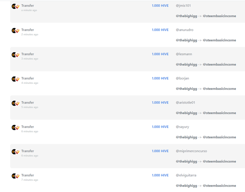Open the @jmis101 memo username
The width and height of the screenshot is (245, 192).
(x=183, y=6)
